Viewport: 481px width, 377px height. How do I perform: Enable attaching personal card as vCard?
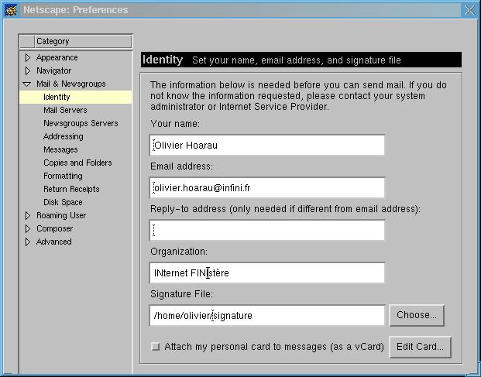pyautogui.click(x=156, y=347)
